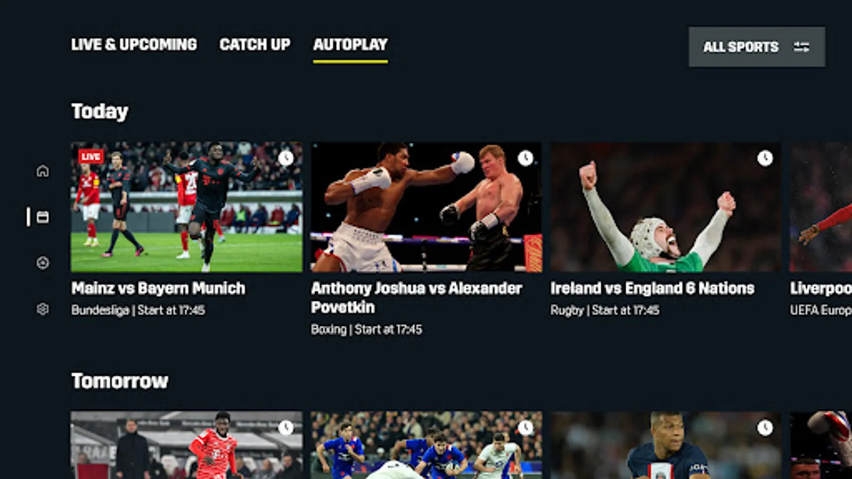Switch to the Catch Up tab
This screenshot has height=479, width=852.
click(255, 44)
